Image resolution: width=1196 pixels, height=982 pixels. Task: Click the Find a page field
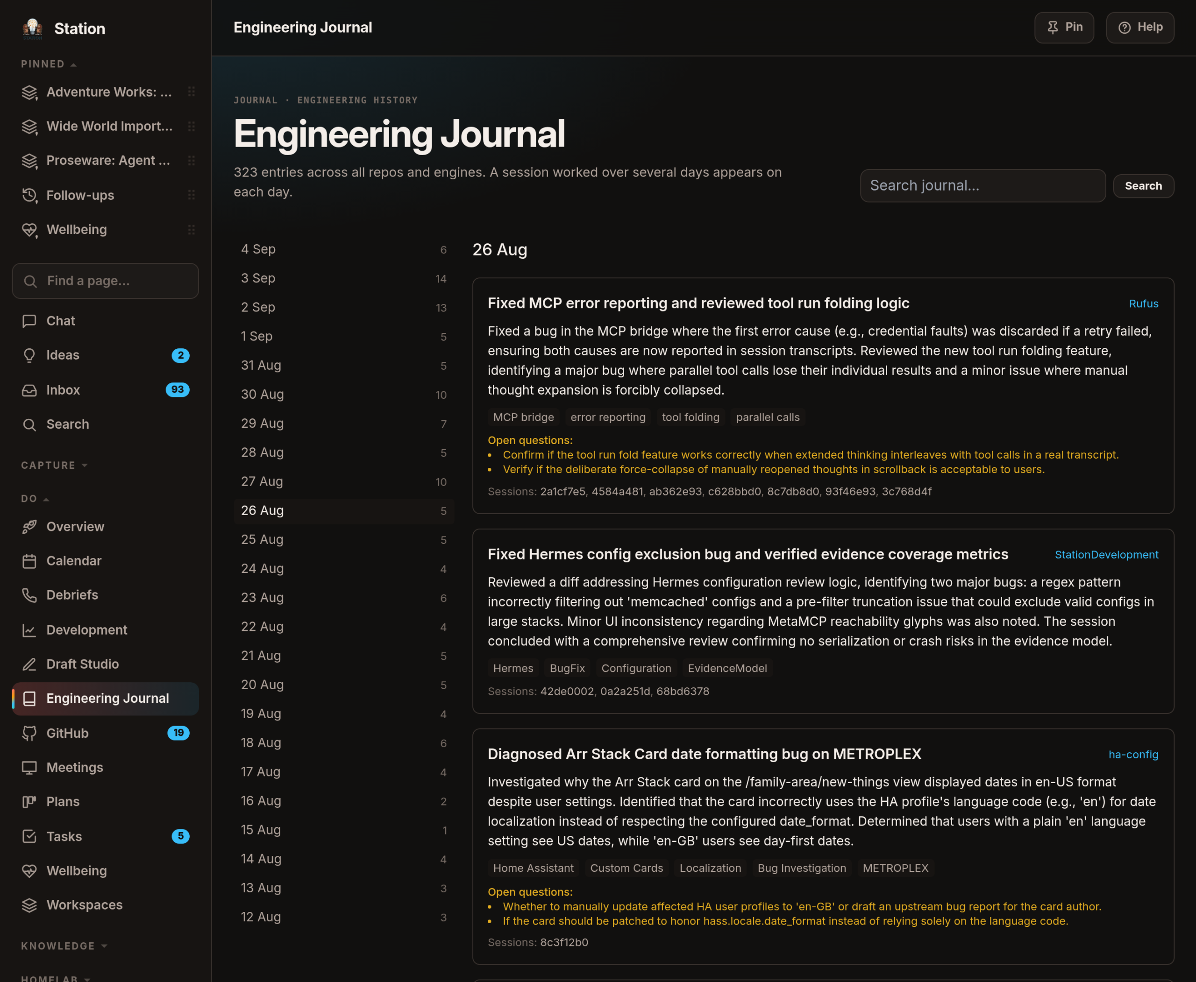[x=105, y=281]
